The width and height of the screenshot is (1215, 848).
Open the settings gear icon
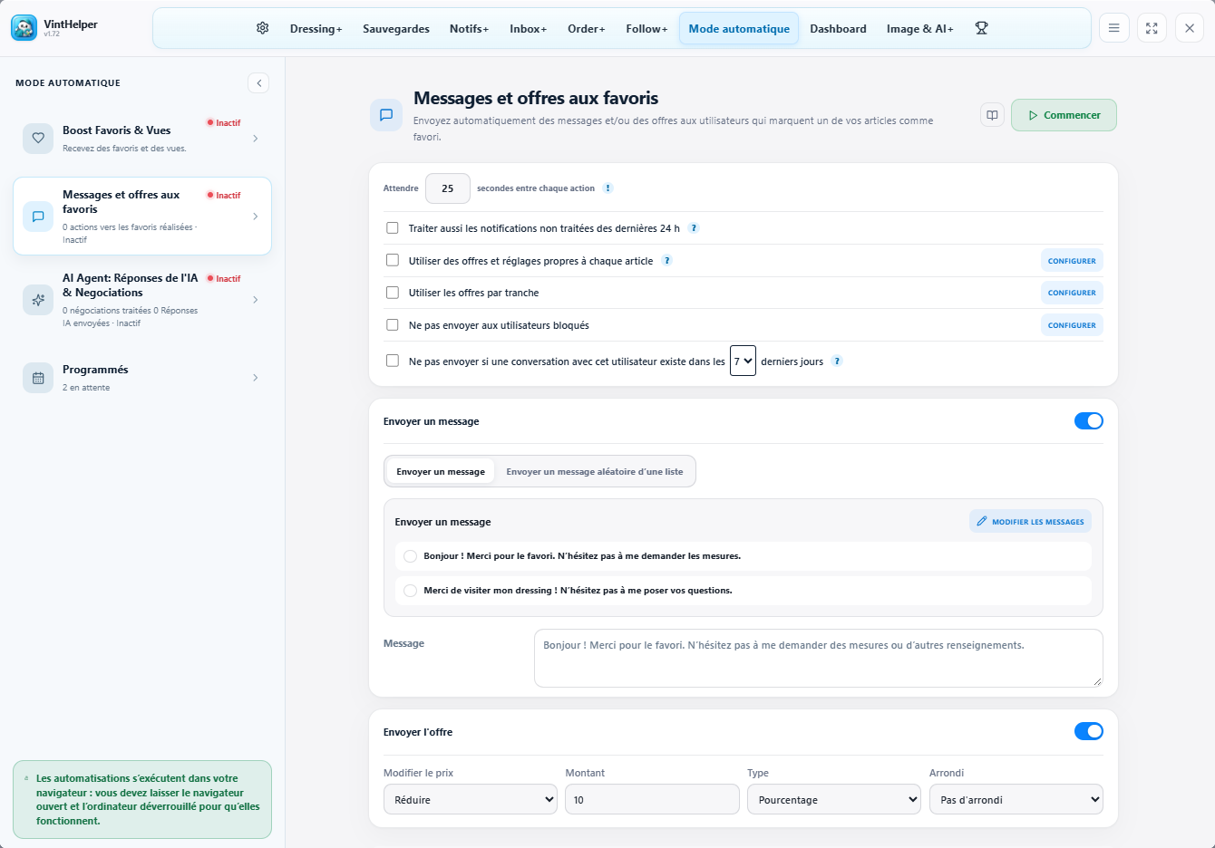(263, 28)
